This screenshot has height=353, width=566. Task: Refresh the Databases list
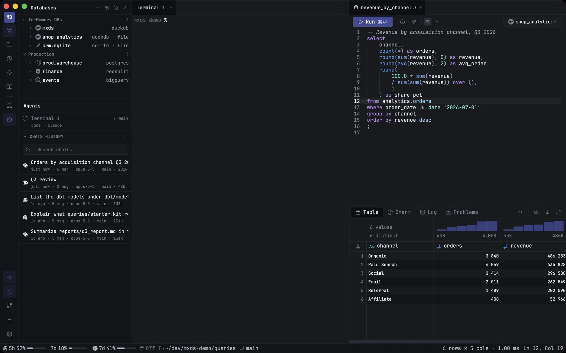(116, 8)
